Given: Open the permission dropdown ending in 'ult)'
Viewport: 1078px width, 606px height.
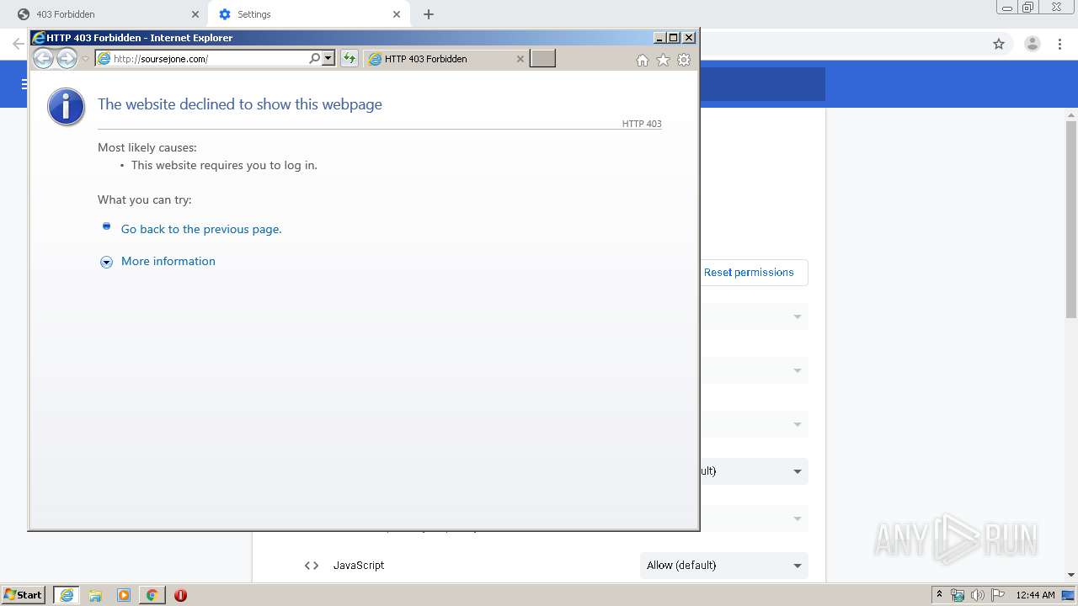Looking at the screenshot, I should click(x=754, y=471).
